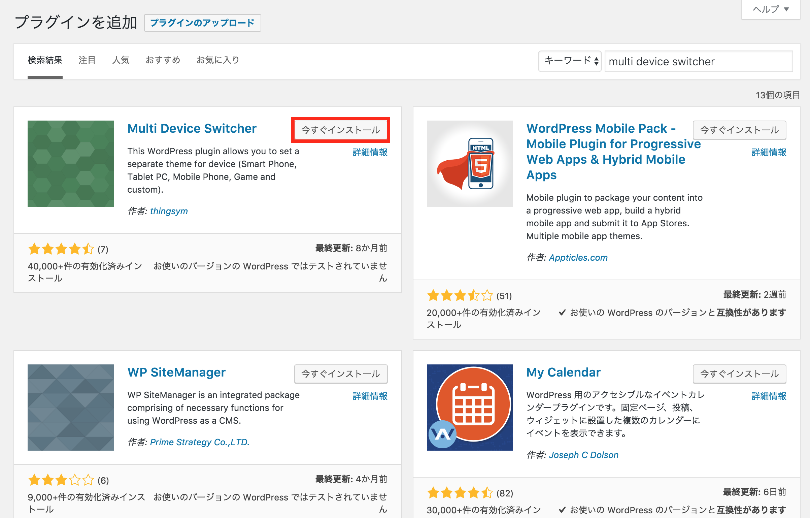Screen dimensions: 810x518
Task: Install WordPress Mobile Pack now
Action: [739, 130]
